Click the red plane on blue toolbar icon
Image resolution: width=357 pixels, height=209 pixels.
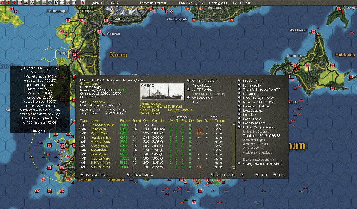[14, 2]
